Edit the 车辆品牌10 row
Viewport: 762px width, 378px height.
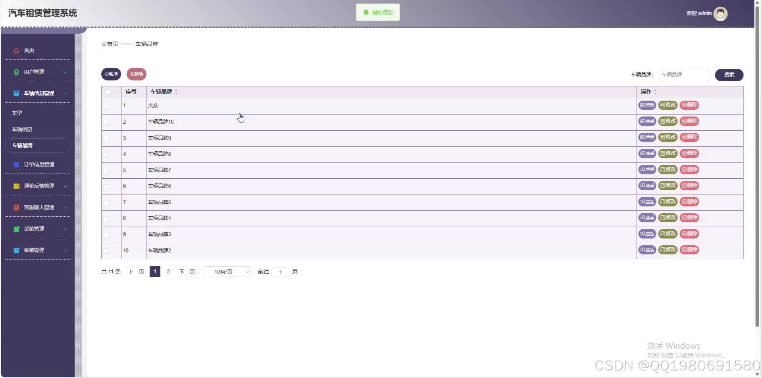tap(668, 121)
